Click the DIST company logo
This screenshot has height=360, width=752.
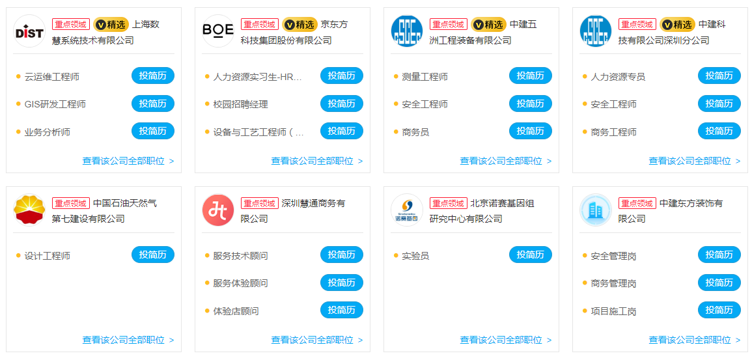pyautogui.click(x=29, y=31)
